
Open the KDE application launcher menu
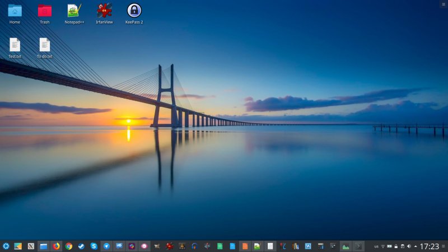click(x=6, y=246)
